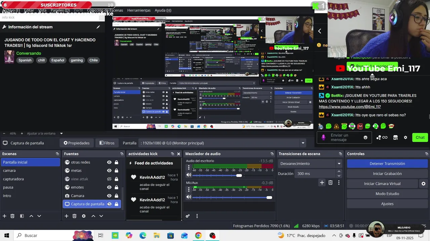The width and height of the screenshot is (430, 241).
Task: Move source up in Fuentes panel
Action: (x=93, y=216)
